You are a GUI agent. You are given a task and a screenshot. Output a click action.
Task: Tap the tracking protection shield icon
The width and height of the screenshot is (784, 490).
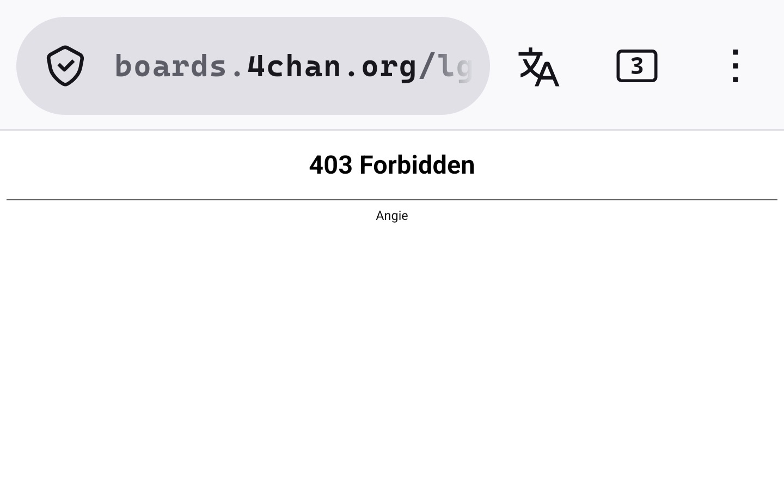click(65, 66)
